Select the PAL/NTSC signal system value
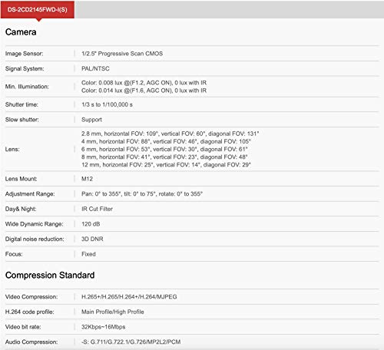The width and height of the screenshot is (384, 350). [x=95, y=68]
